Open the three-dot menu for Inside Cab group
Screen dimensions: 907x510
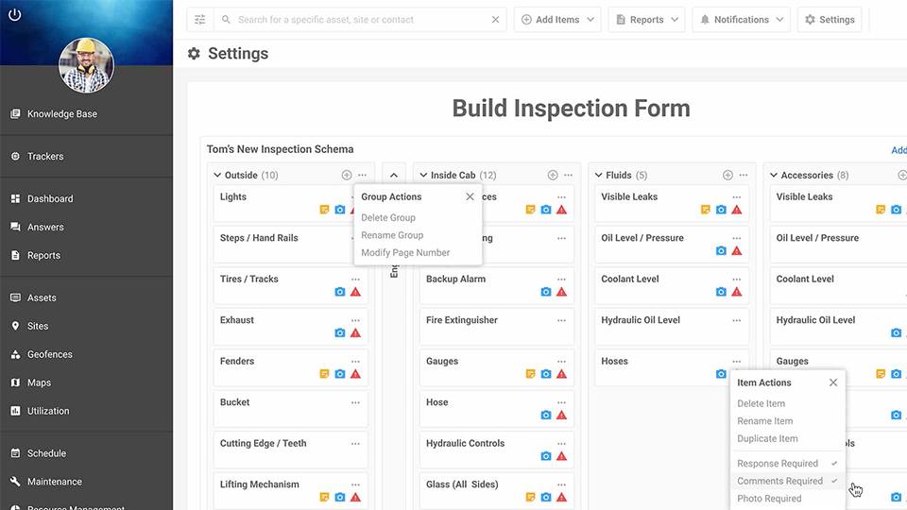(x=568, y=176)
